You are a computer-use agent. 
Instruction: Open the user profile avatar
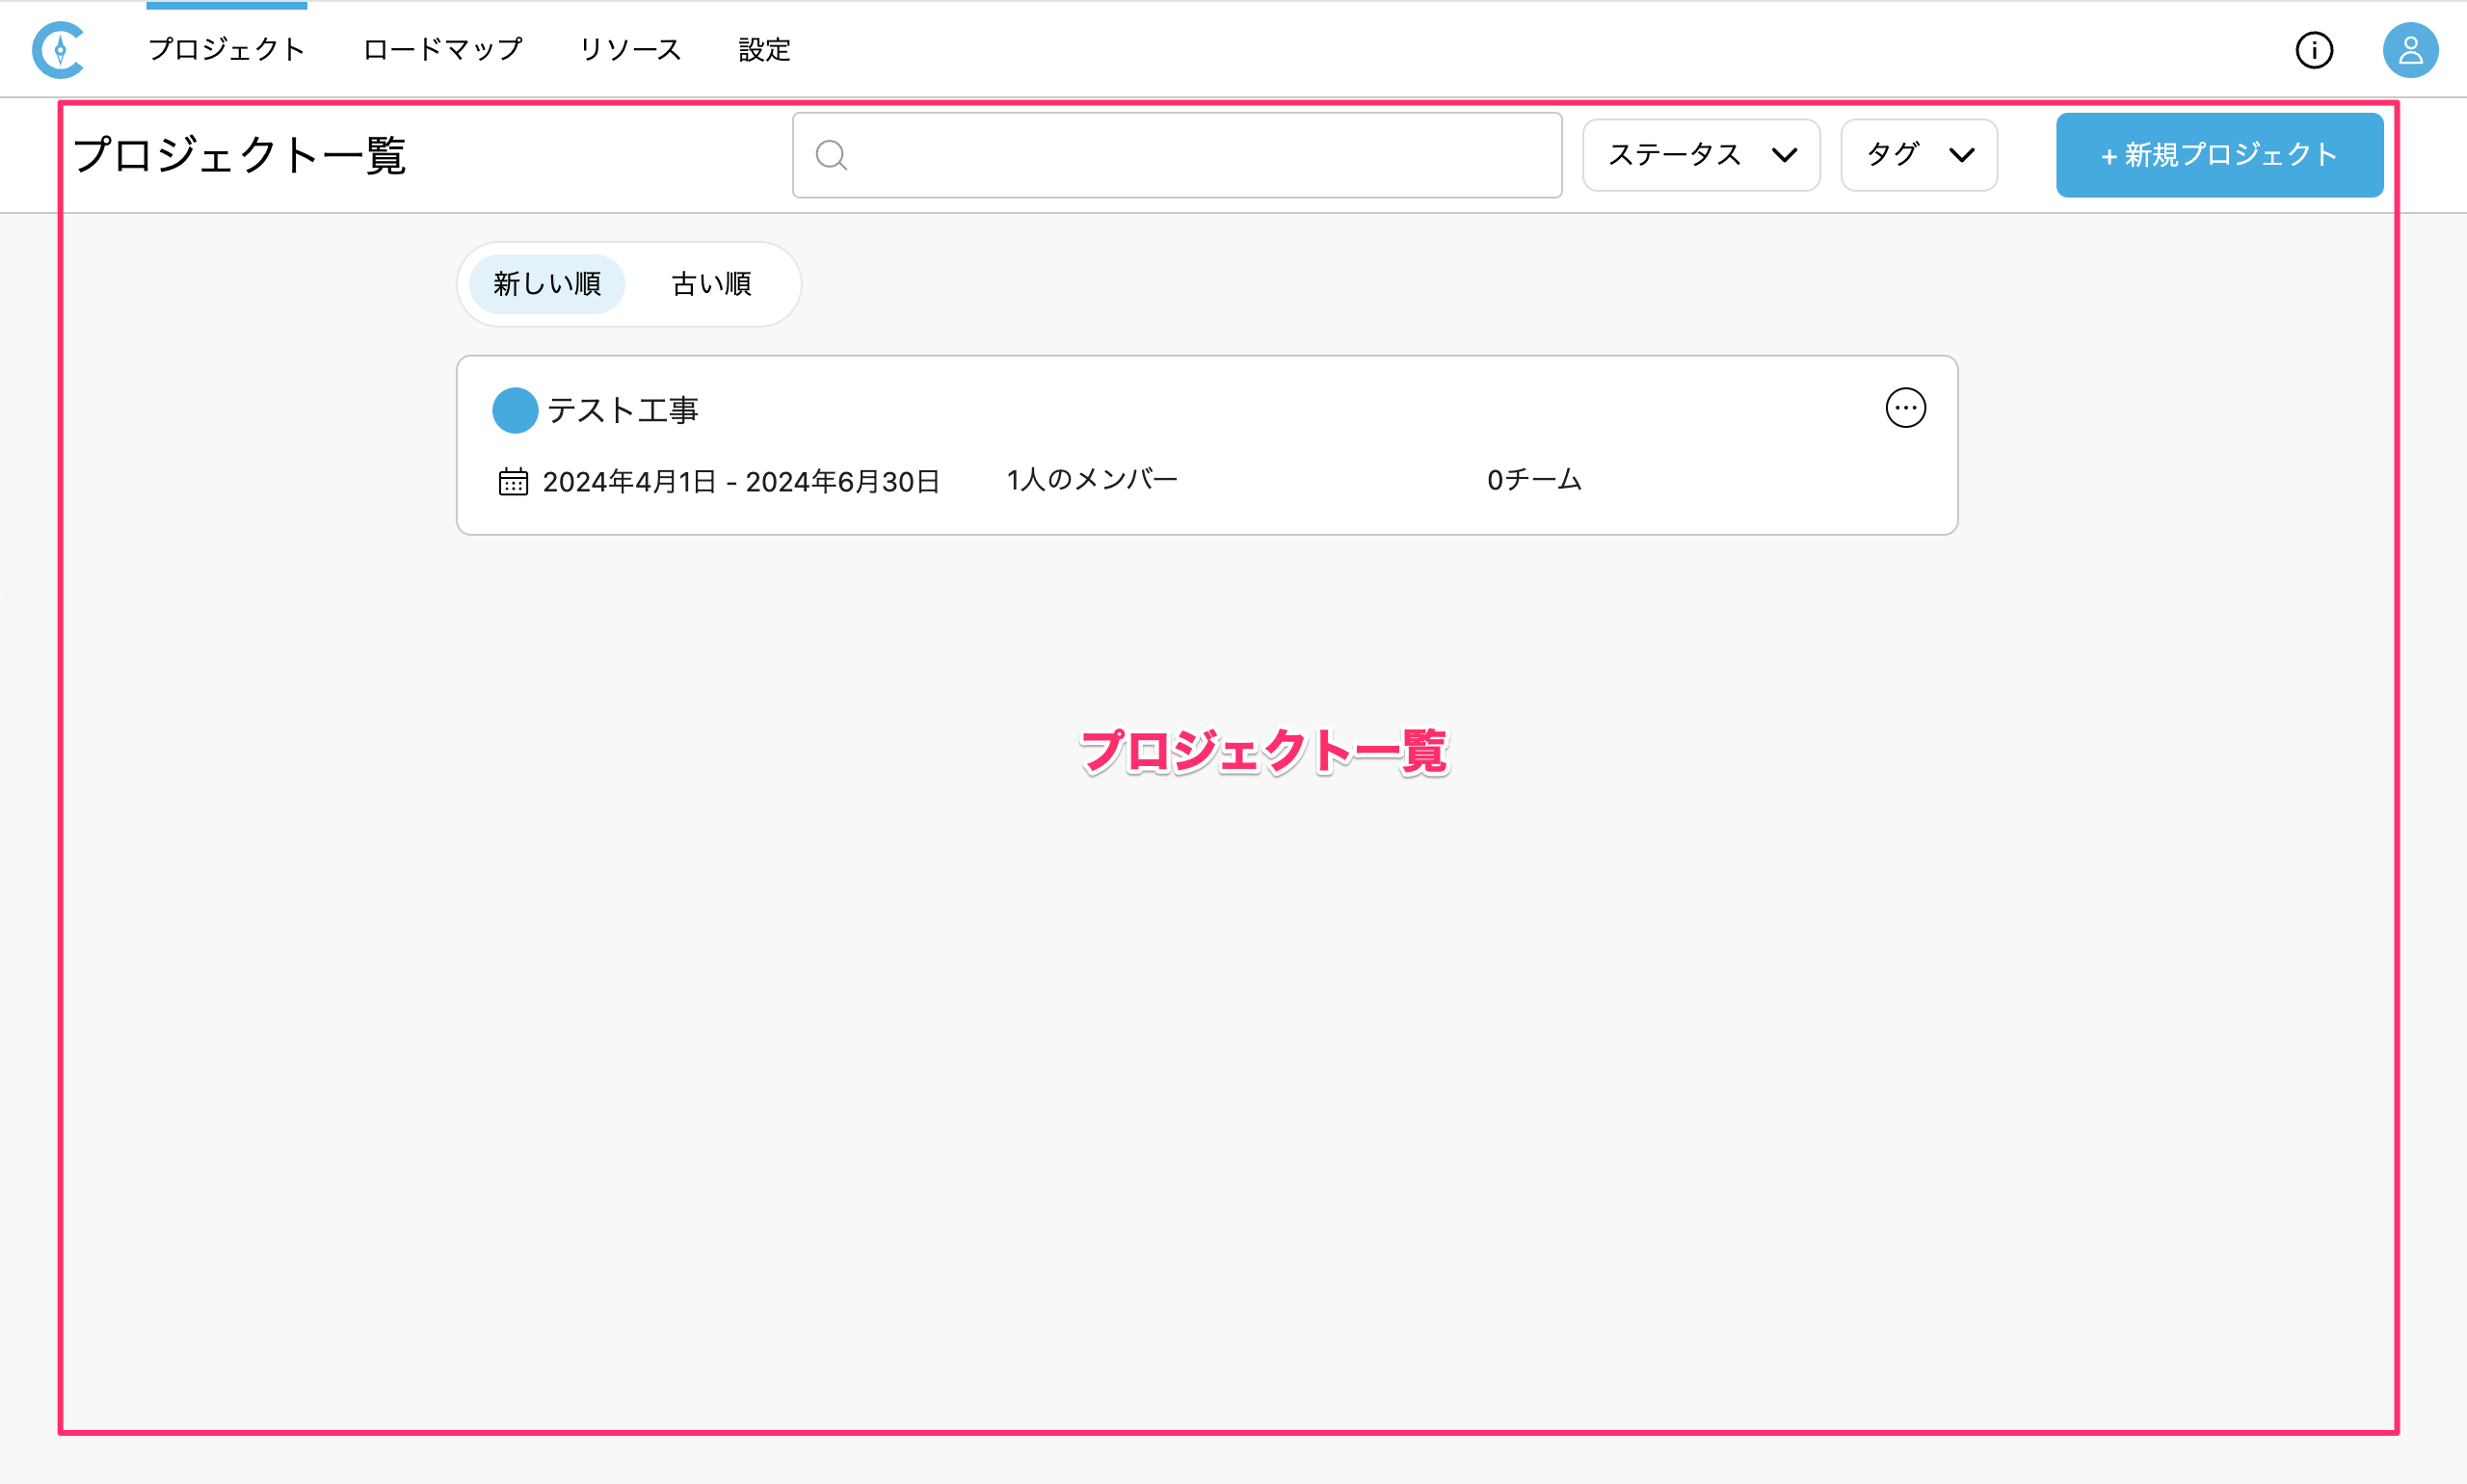[x=2409, y=50]
